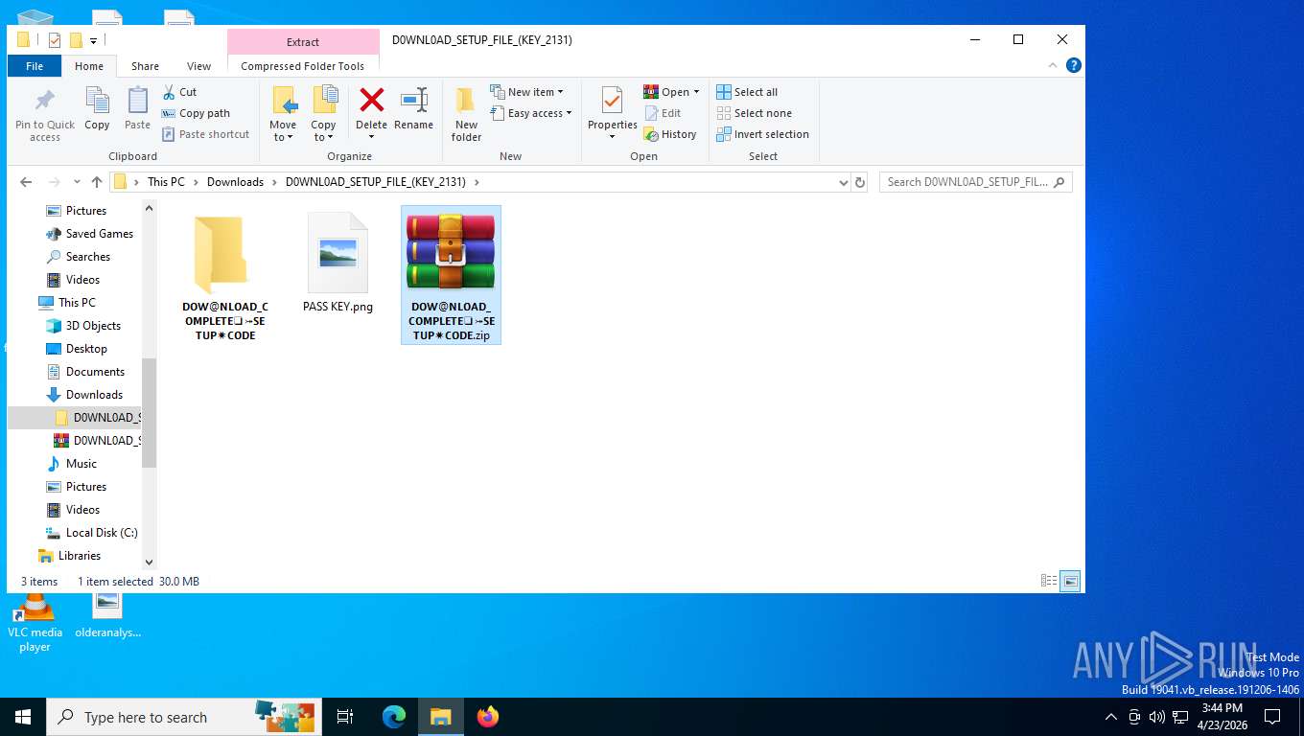This screenshot has width=1304, height=736.
Task: Open Task View on taskbar
Action: [345, 717]
